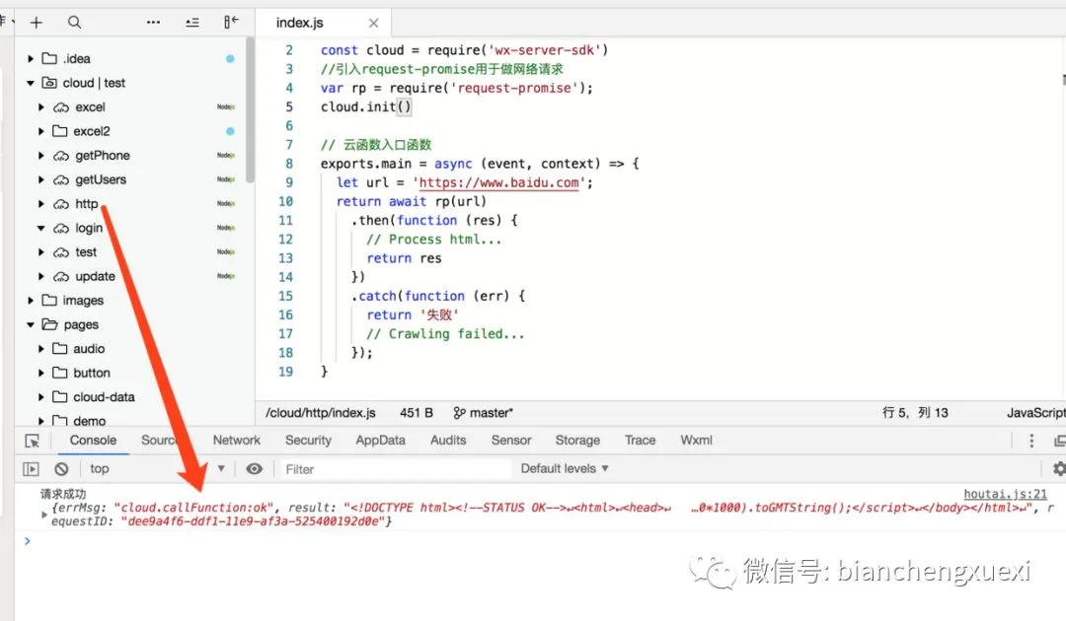Open the three-dots more options menu in explorer

(x=154, y=23)
